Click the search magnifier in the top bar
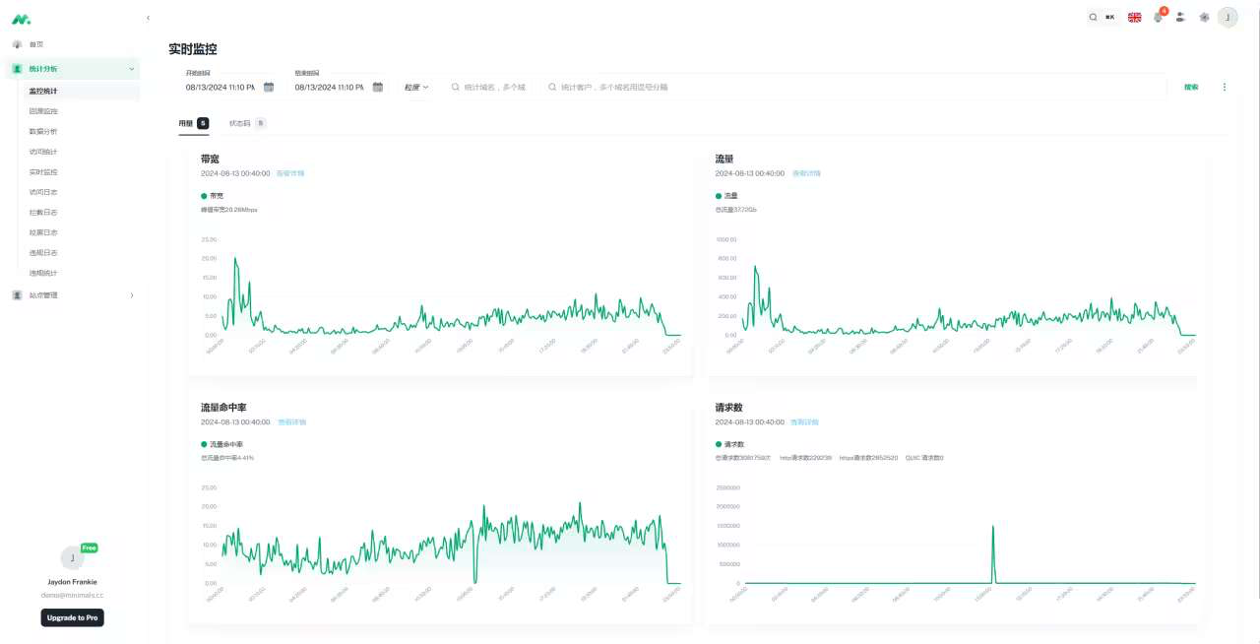Viewport: 1260px width, 644px height. [x=1093, y=18]
